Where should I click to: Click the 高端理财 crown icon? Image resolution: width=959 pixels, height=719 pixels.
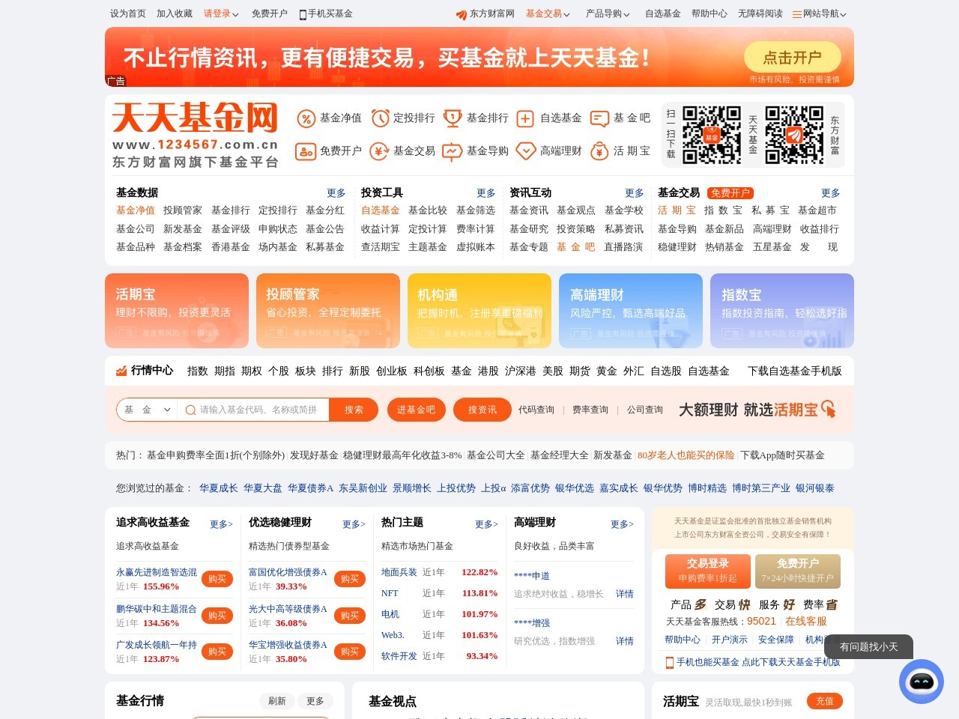[x=524, y=151]
